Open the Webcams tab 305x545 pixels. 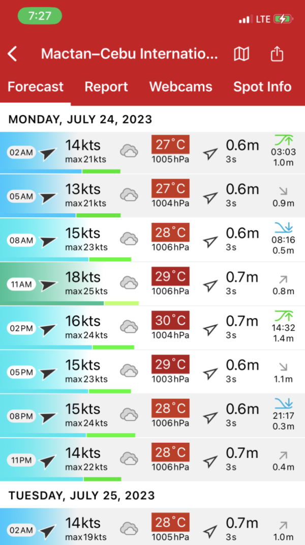pyautogui.click(x=180, y=87)
